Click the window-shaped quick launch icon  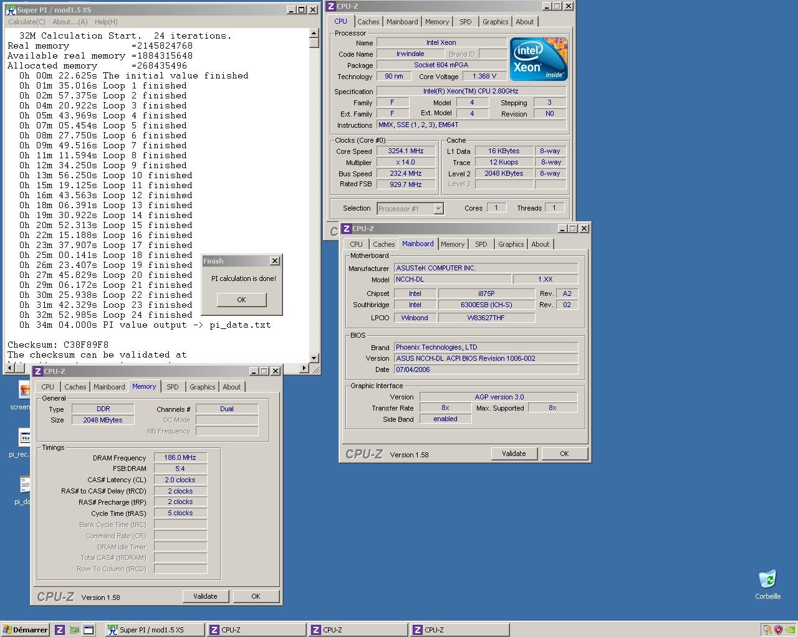pyautogui.click(x=89, y=630)
